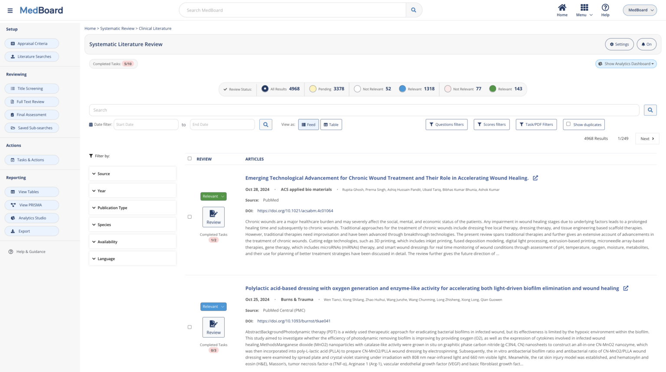Click inside the Start Date field
Image resolution: width=666 pixels, height=372 pixels.
pos(146,124)
